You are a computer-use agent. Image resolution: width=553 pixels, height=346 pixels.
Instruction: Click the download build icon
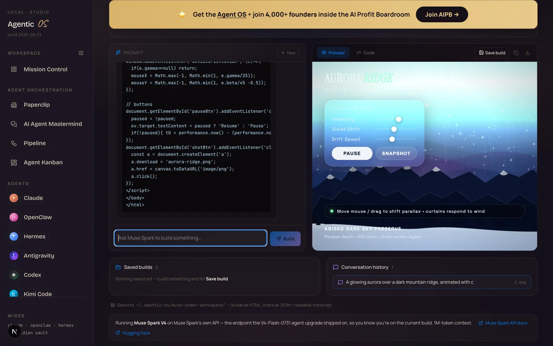coord(527,53)
